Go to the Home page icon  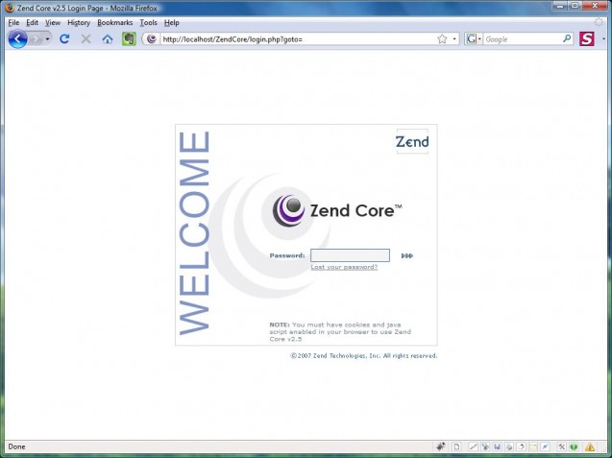[x=108, y=39]
